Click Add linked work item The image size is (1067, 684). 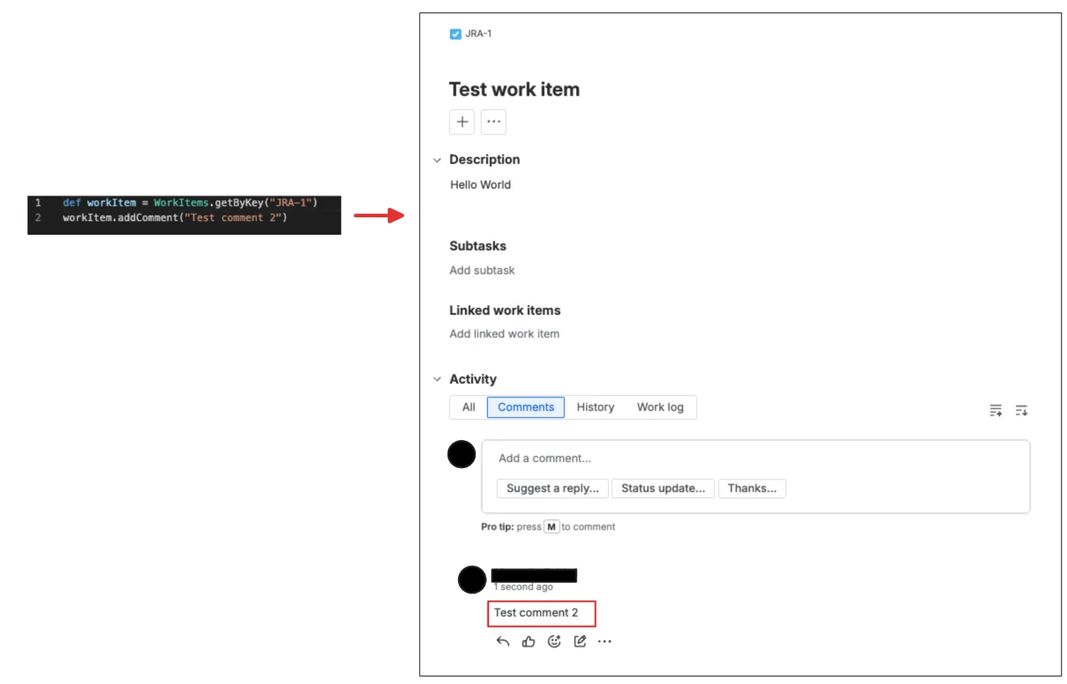pyautogui.click(x=504, y=334)
